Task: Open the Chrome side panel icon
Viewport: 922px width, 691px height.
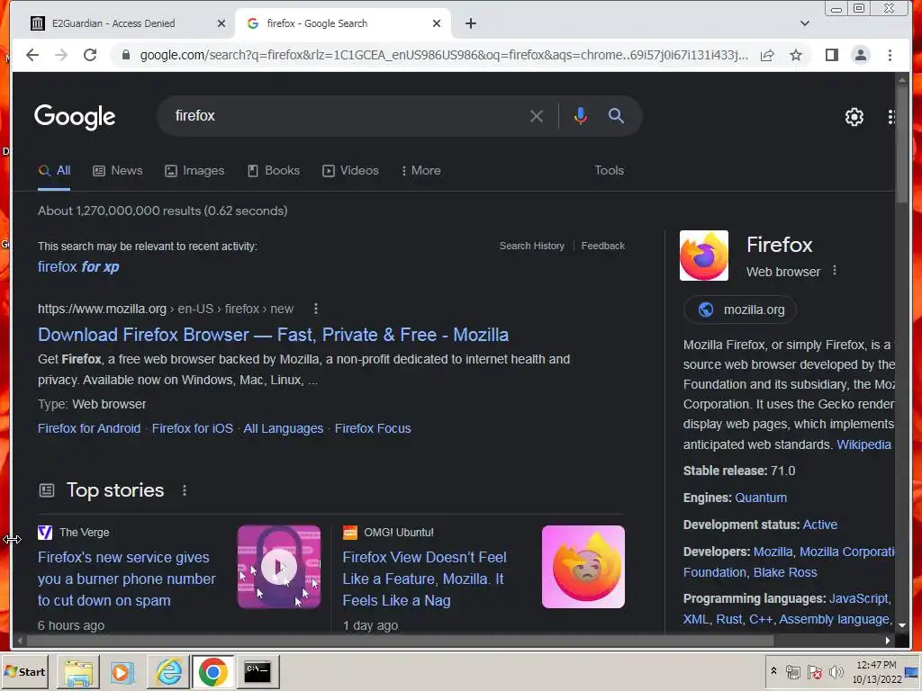Action: 831,55
